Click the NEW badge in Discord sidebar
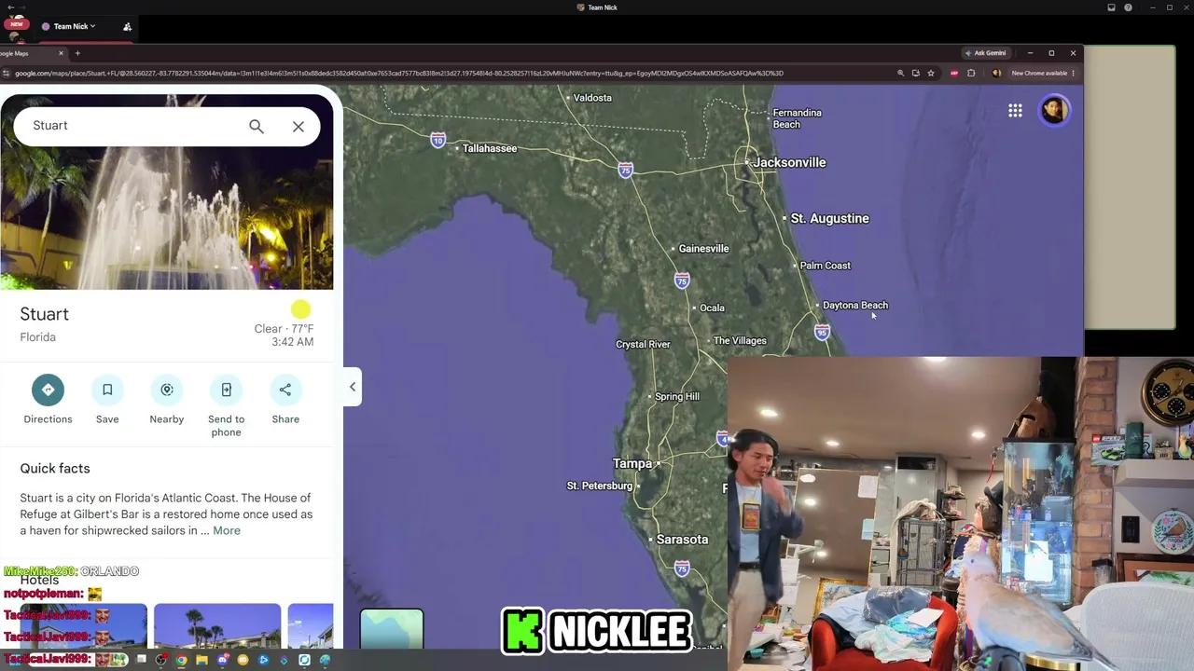This screenshot has width=1194, height=671. pos(16,24)
